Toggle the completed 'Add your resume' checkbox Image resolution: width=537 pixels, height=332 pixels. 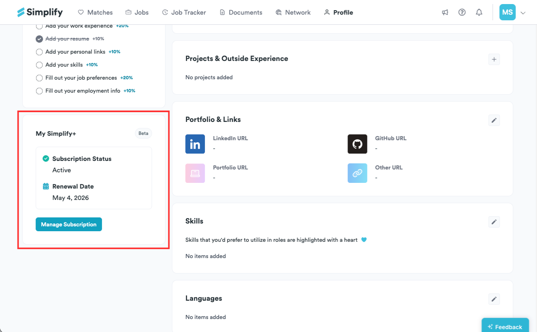(39, 39)
